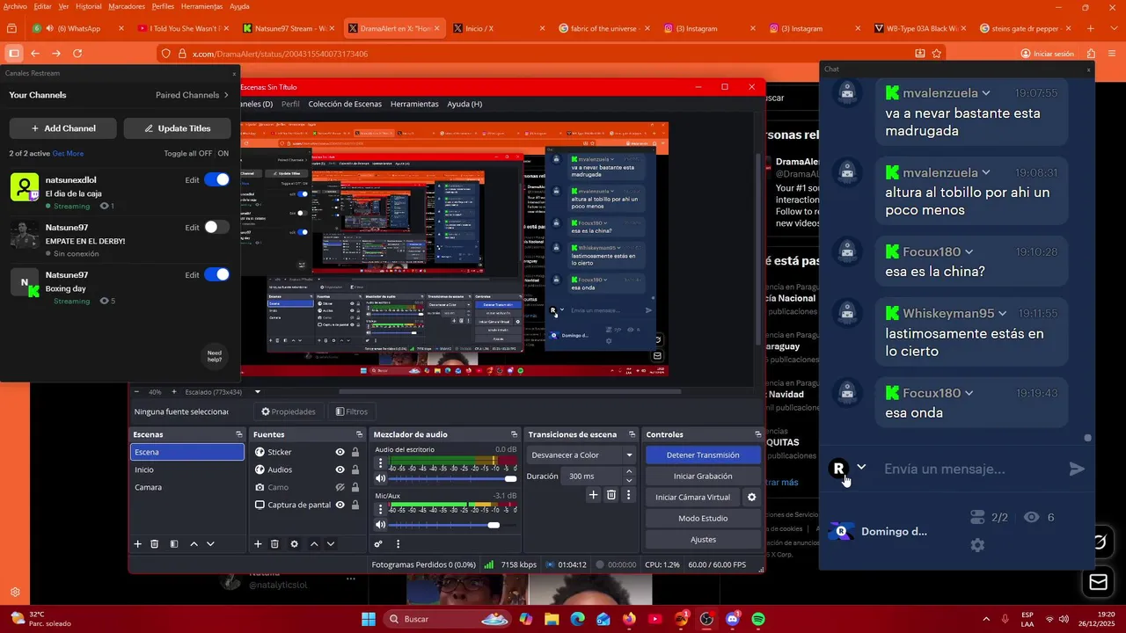Unlock the Audios source
This screenshot has width=1126, height=633.
(x=355, y=469)
